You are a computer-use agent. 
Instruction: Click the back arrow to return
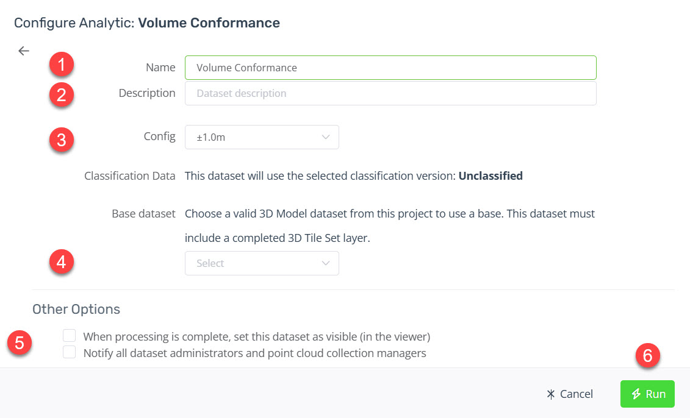23,51
